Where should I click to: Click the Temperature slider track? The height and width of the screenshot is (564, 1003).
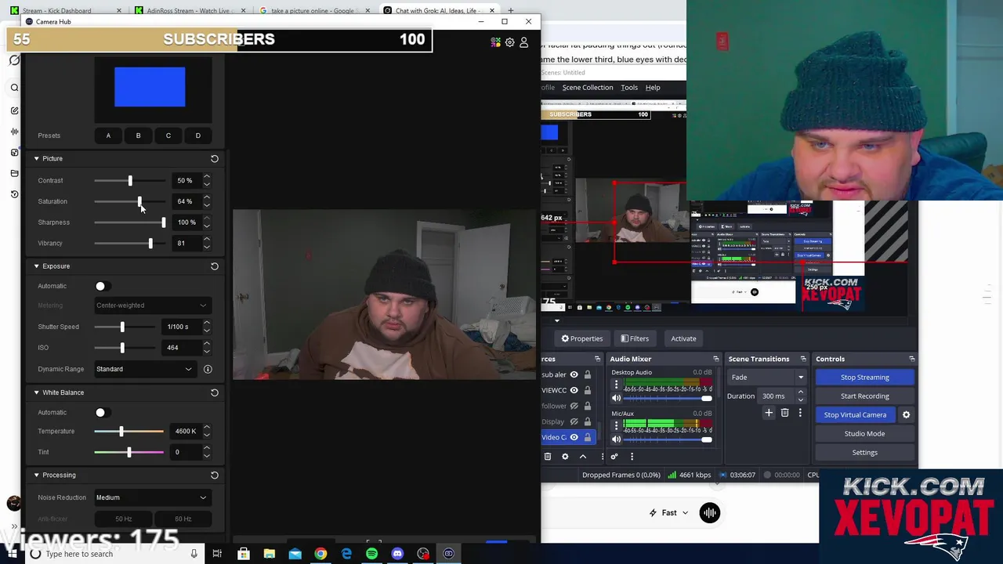pos(129,432)
